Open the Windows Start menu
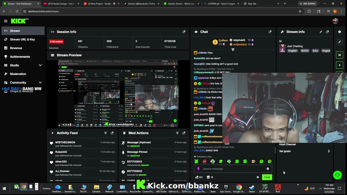 click(4, 188)
